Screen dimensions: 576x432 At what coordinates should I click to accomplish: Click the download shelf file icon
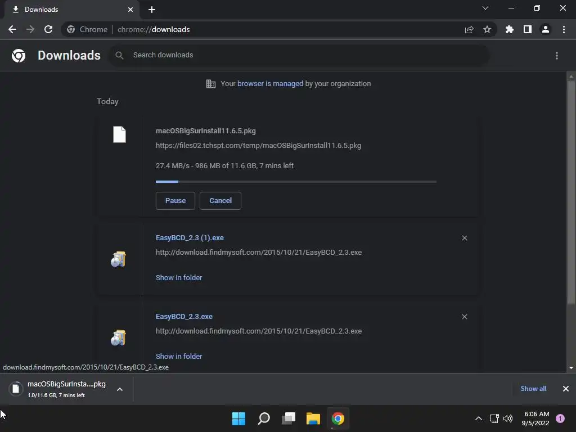pyautogui.click(x=16, y=389)
